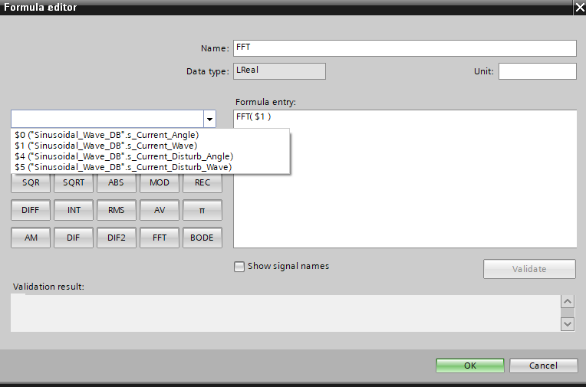This screenshot has width=586, height=387.
Task: Confirm with the OK button
Action: point(469,366)
